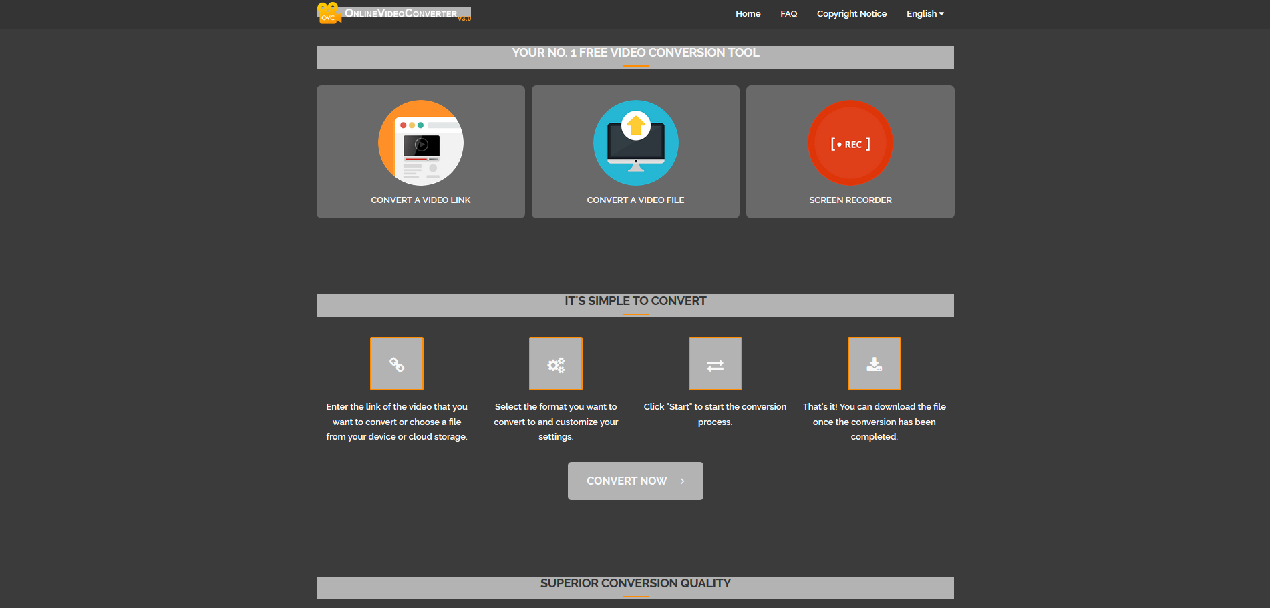Click the Screen Recorder card
This screenshot has height=608, width=1270.
point(850,151)
